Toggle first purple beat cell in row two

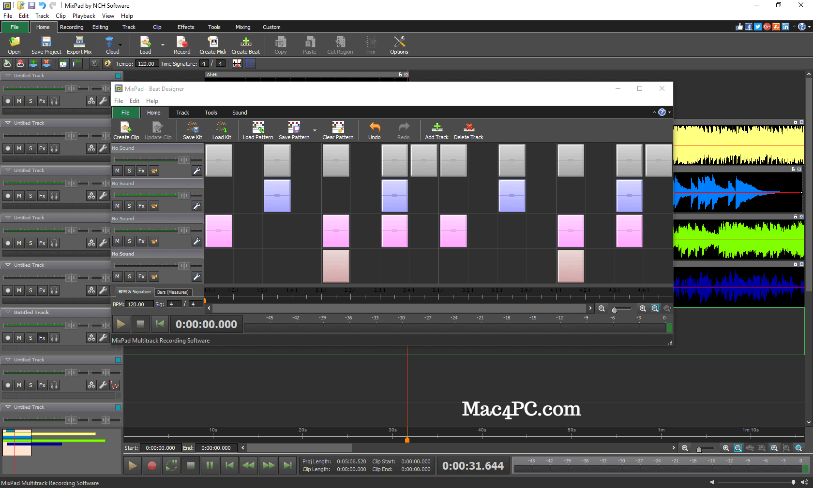pyautogui.click(x=277, y=196)
